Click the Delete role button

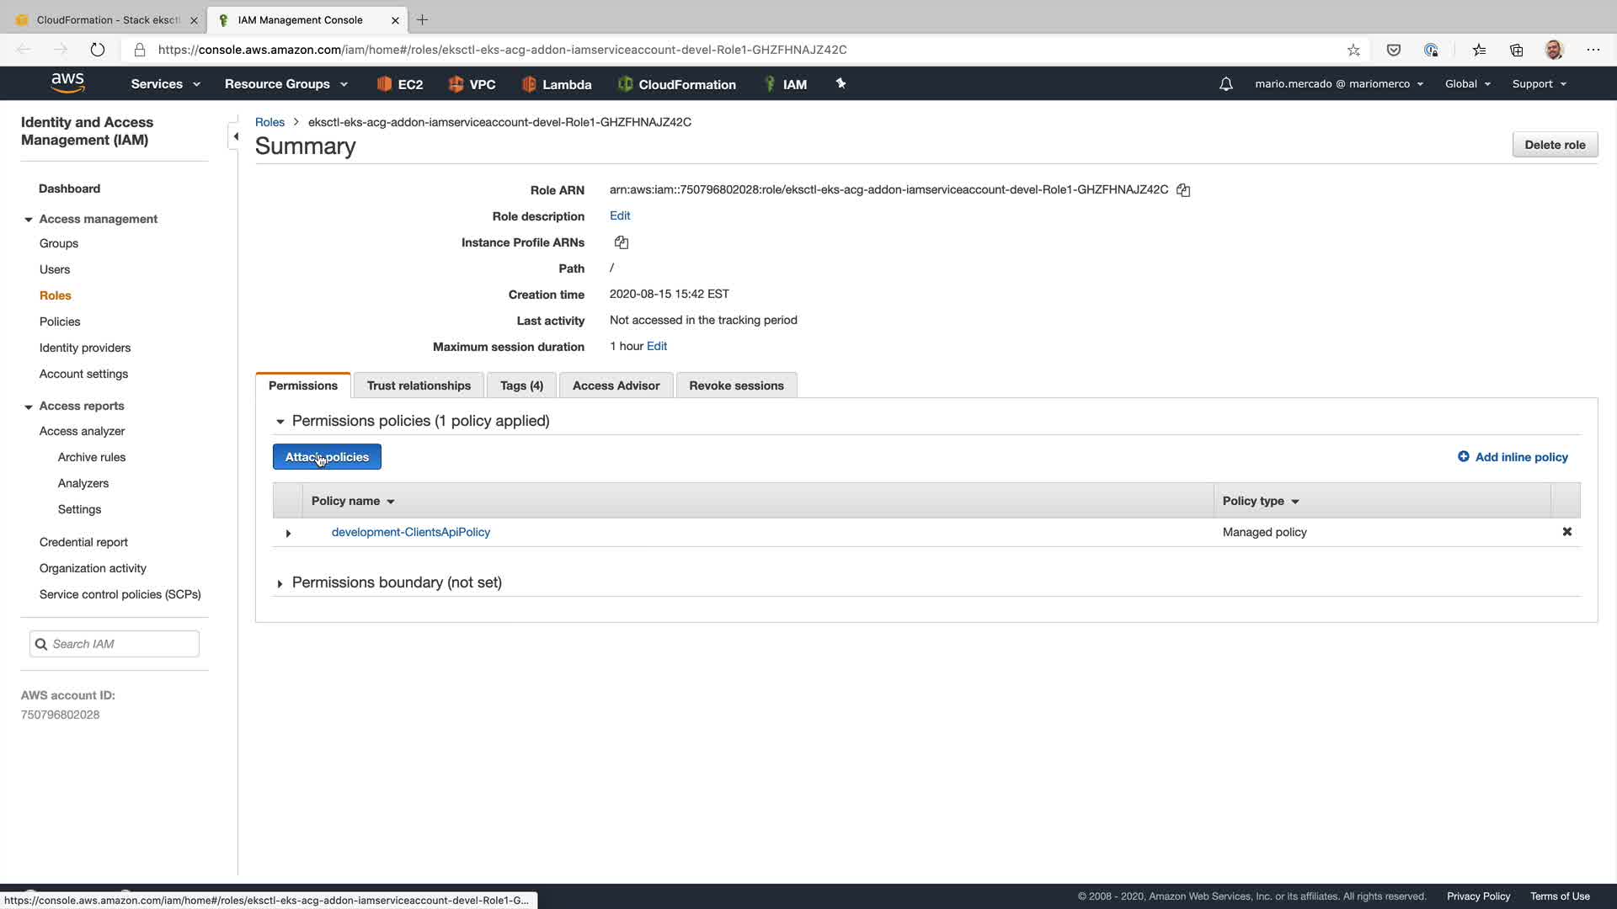[1555, 145]
